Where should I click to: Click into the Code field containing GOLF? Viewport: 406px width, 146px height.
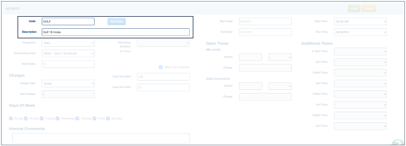(x=68, y=21)
